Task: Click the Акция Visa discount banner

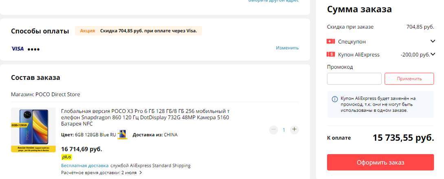Action: 138,31
